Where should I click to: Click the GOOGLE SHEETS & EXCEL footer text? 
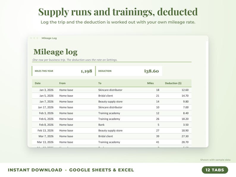(101, 170)
